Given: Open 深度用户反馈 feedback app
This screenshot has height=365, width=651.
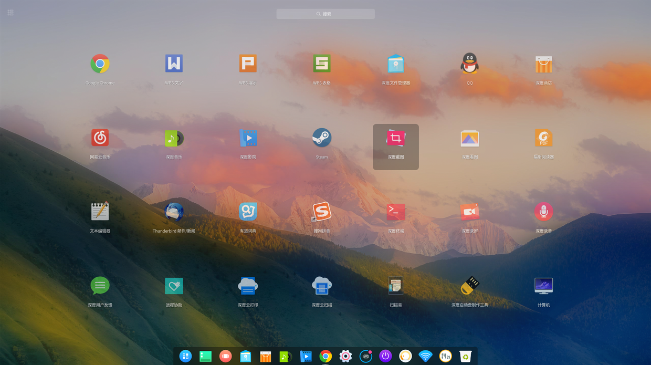Looking at the screenshot, I should (x=100, y=286).
